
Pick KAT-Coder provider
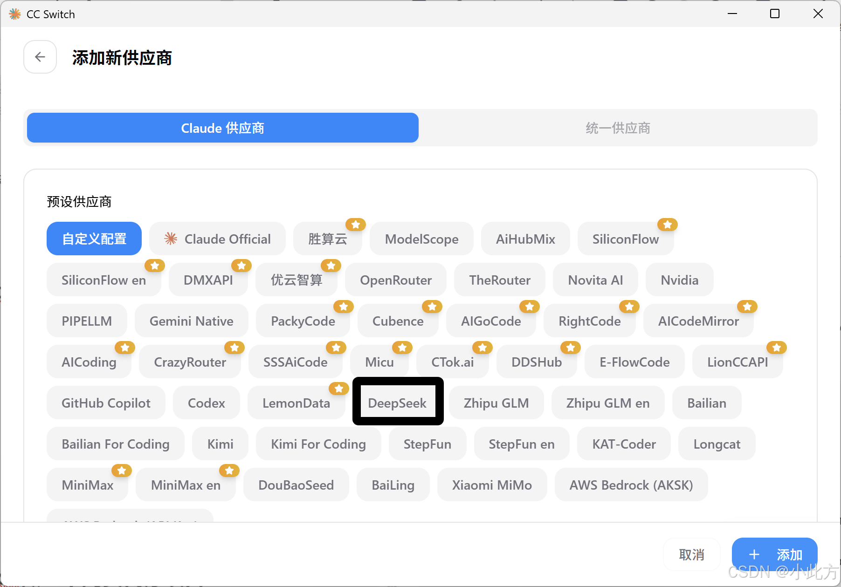[624, 444]
